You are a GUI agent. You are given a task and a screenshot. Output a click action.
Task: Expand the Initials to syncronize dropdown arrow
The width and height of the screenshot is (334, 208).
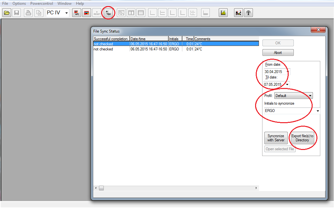click(318, 111)
